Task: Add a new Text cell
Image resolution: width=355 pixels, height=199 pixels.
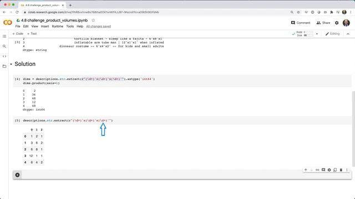Action: [32, 34]
